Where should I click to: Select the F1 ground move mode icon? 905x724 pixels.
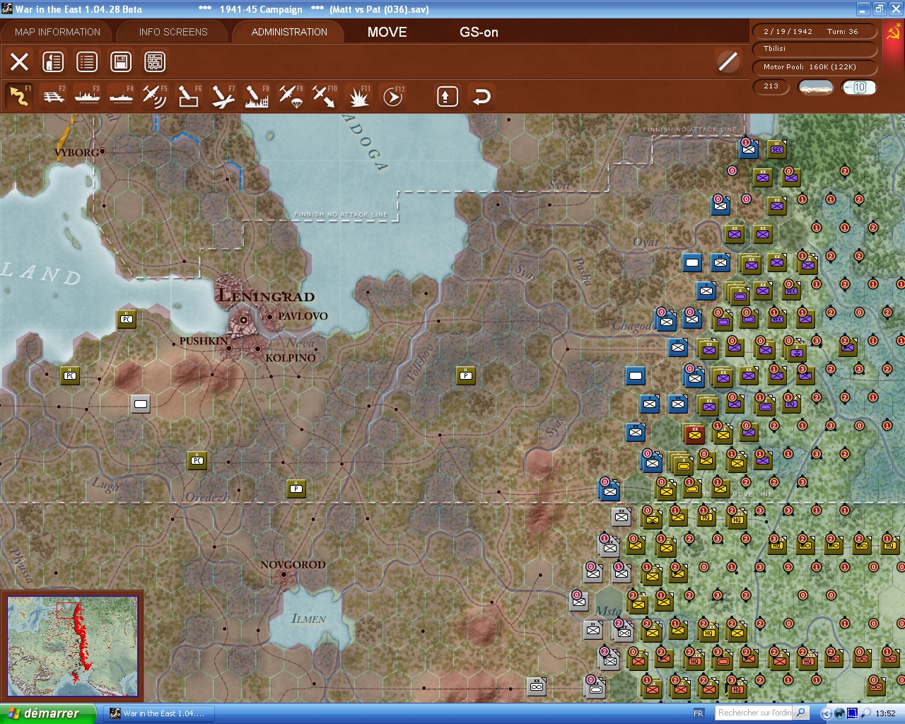[x=19, y=96]
